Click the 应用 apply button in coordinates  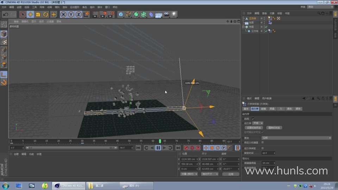pyautogui.click(x=231, y=174)
